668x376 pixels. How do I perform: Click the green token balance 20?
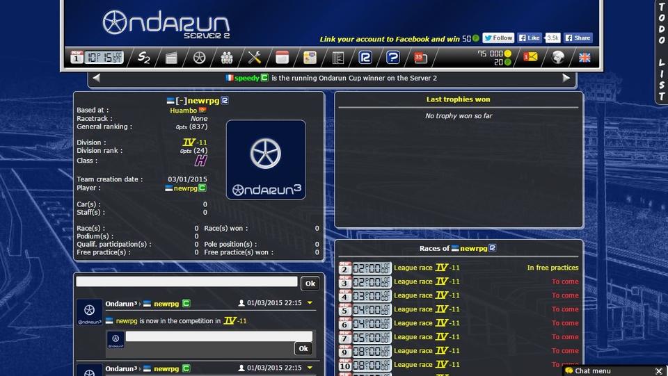tap(502, 62)
